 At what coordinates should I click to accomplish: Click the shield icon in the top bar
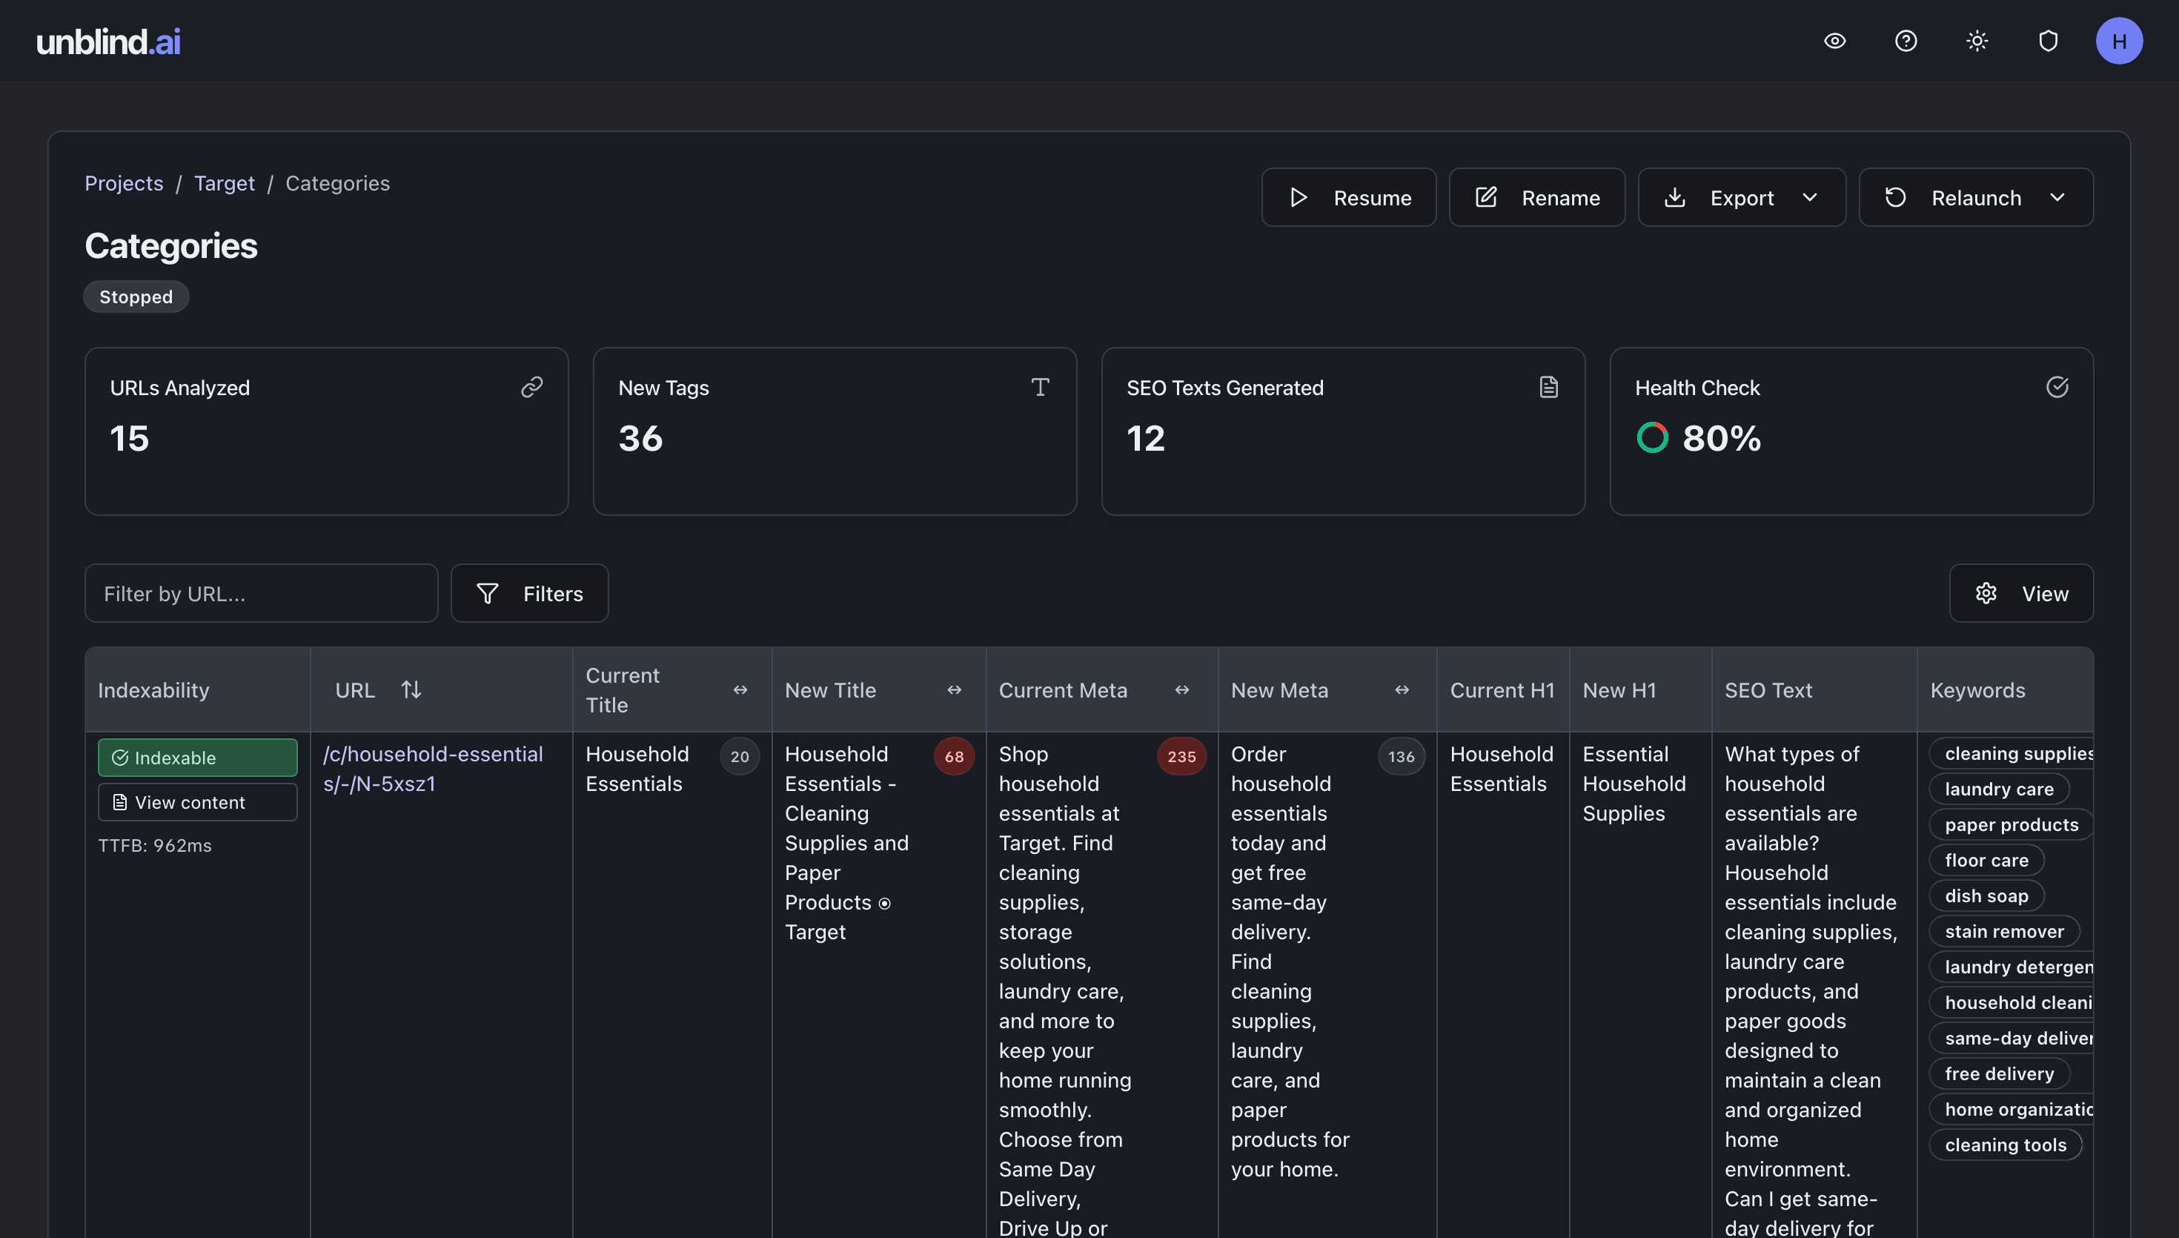point(2048,41)
